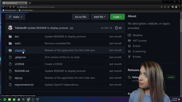Click the release tag icon
The image size is (182, 102).
tap(129, 77)
